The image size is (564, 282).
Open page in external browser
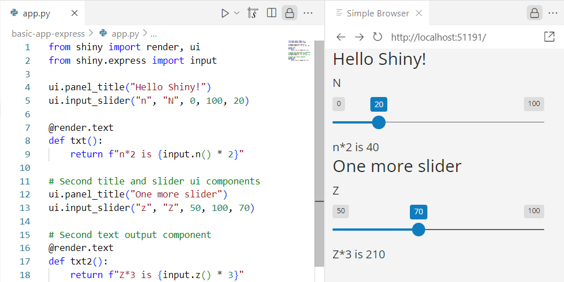coord(549,37)
